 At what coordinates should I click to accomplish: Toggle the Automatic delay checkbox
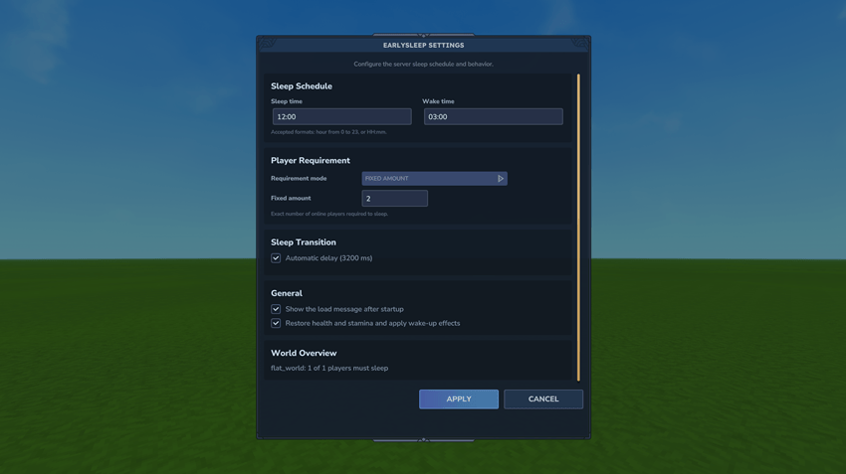[x=276, y=258]
